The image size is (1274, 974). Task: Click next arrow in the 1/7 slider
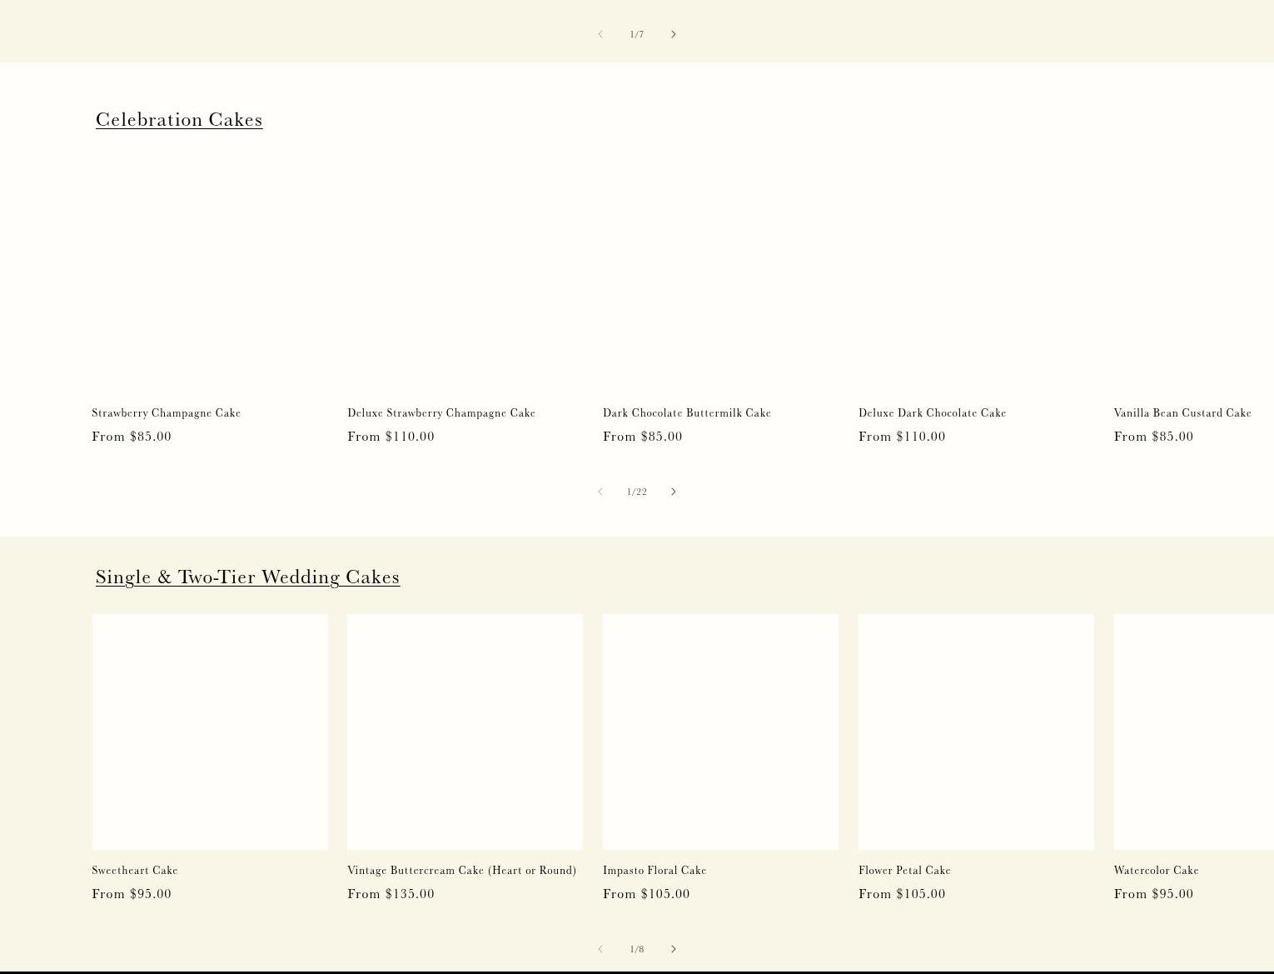tap(673, 34)
